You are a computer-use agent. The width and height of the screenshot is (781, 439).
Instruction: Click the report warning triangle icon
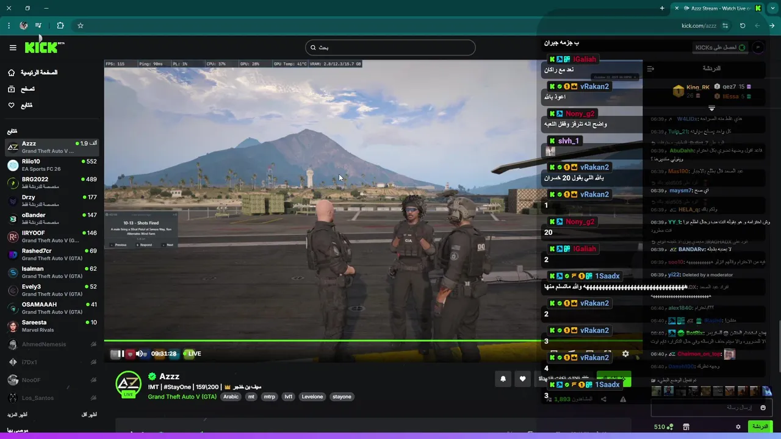(x=623, y=399)
